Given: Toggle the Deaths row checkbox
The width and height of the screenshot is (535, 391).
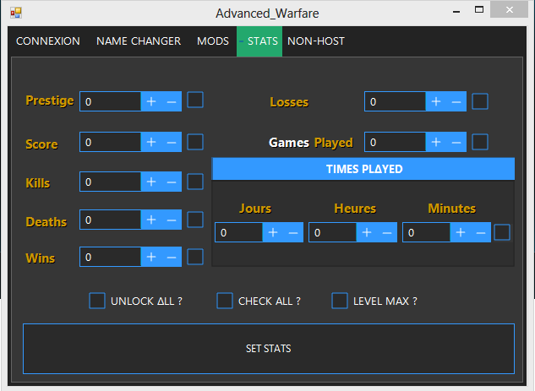Looking at the screenshot, I should pos(195,220).
